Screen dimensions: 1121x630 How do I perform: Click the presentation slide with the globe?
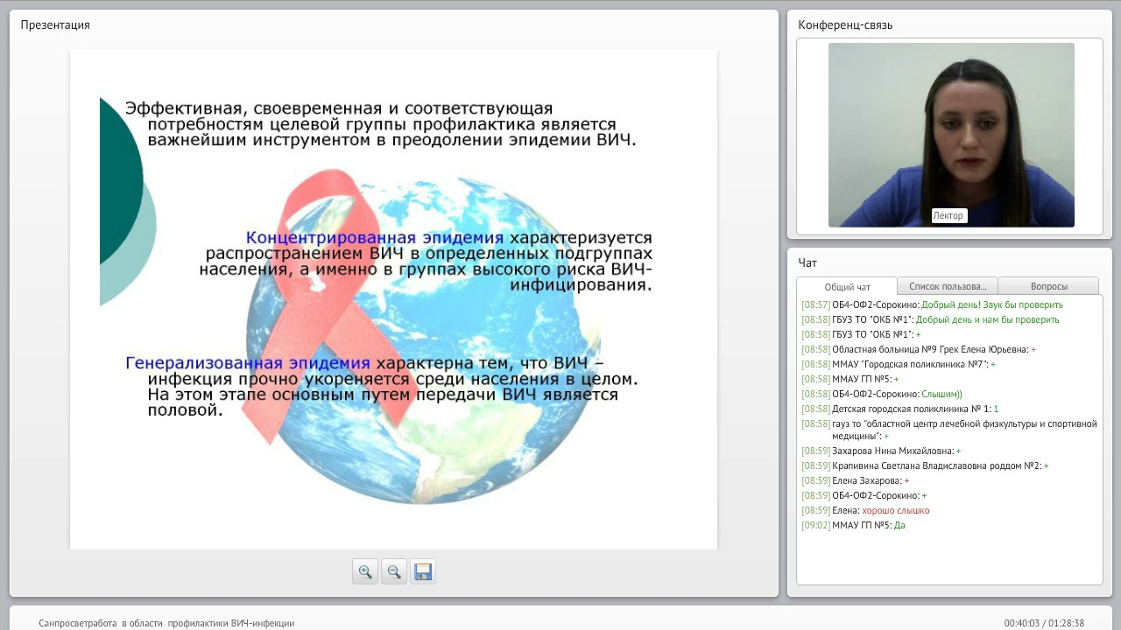click(x=393, y=299)
